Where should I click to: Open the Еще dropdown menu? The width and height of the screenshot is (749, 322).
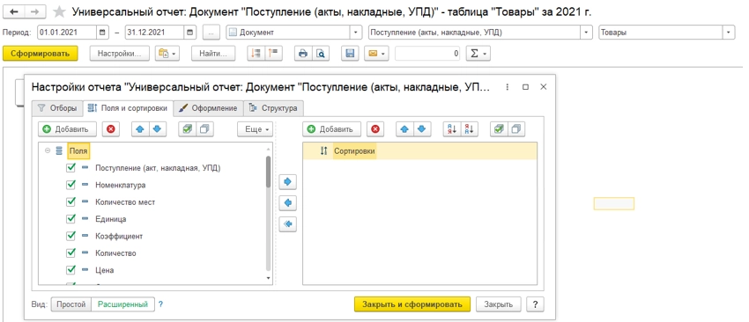coord(255,129)
